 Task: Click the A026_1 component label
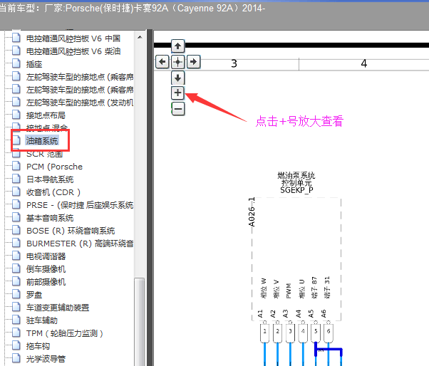(x=252, y=212)
